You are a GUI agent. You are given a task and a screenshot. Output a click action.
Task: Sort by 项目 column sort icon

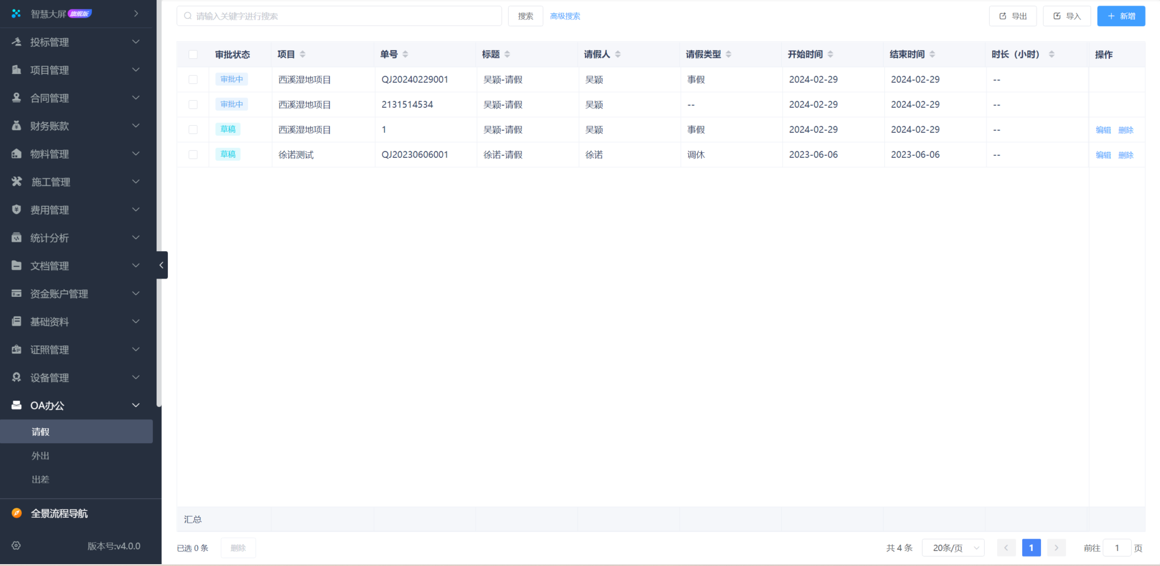click(x=303, y=54)
